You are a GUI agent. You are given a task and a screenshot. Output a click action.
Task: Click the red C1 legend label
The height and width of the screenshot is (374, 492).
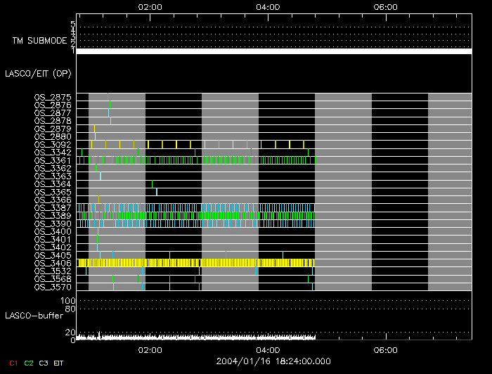coord(12,363)
